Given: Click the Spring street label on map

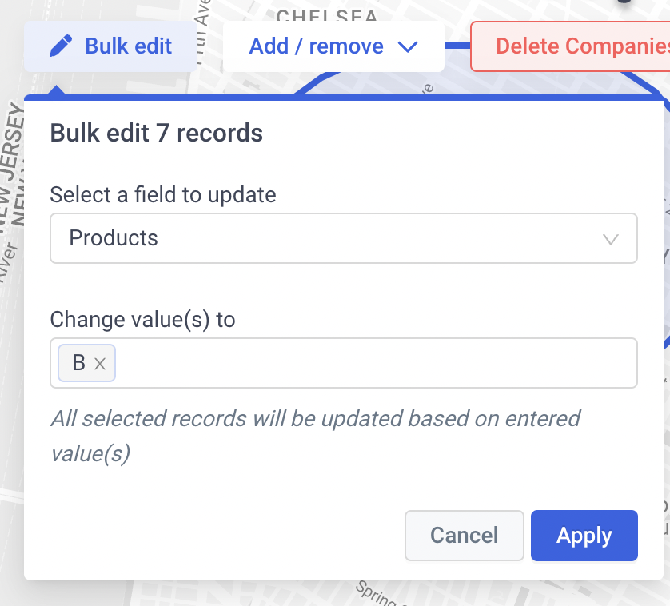Looking at the screenshot, I should pos(376,594).
